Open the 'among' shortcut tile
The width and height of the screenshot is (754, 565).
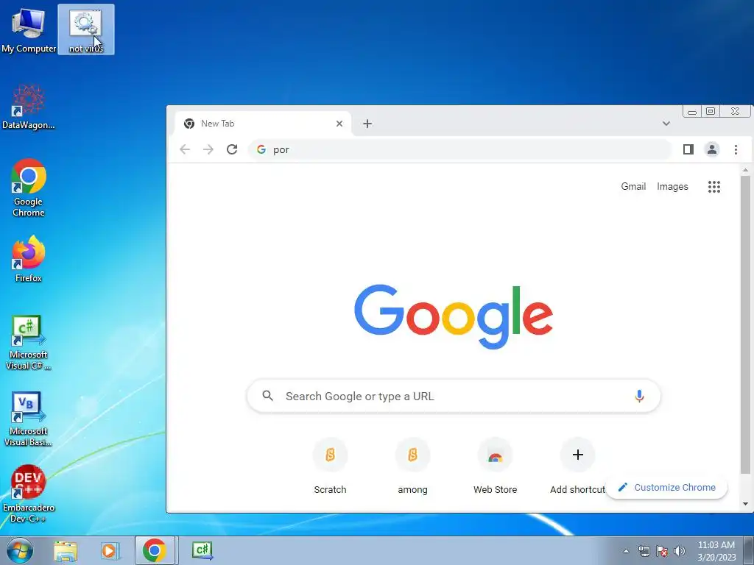412,466
